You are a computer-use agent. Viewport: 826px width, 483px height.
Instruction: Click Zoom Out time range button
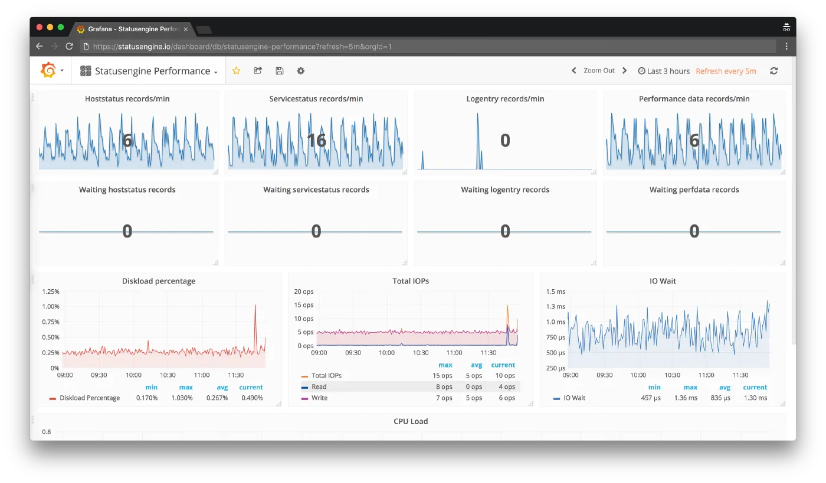pos(599,71)
